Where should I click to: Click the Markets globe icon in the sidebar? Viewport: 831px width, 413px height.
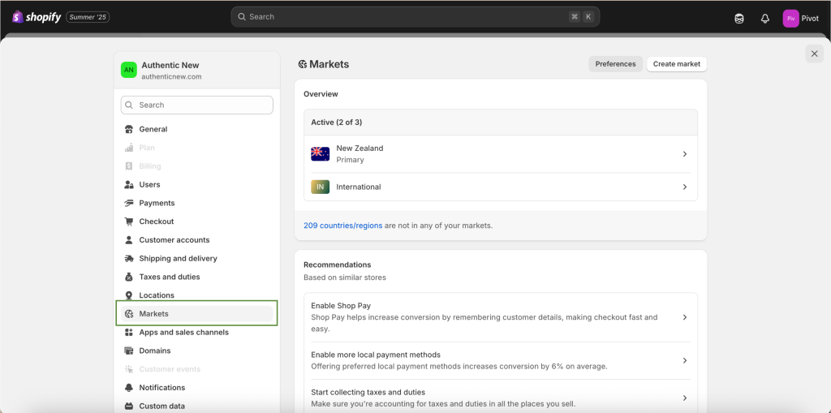129,314
